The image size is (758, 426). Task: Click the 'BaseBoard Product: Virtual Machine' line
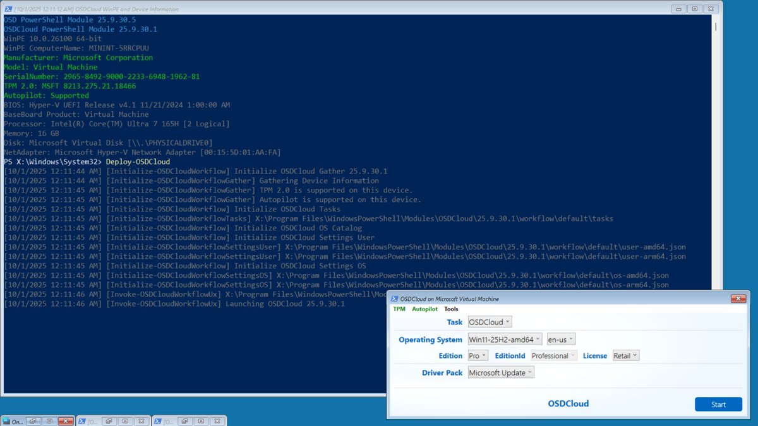point(76,115)
